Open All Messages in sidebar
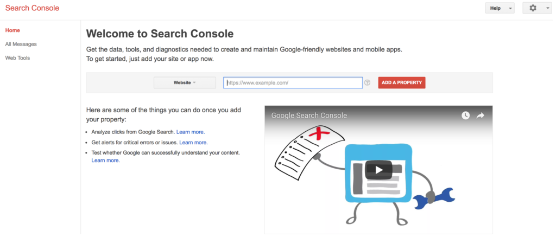Viewport: 556px width, 237px height. tap(21, 44)
